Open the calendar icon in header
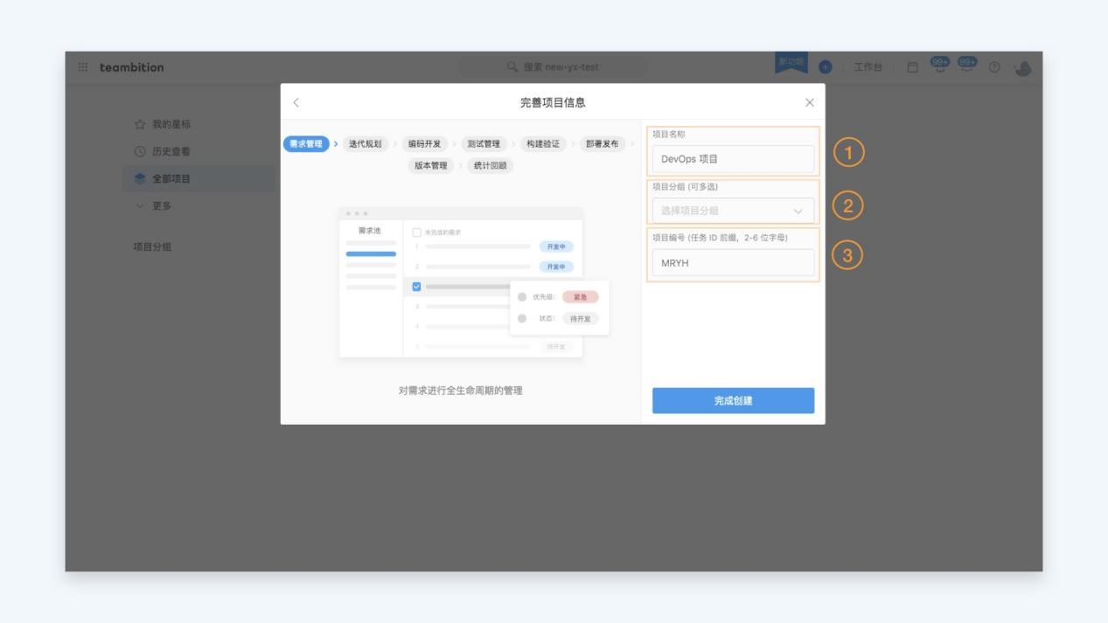The height and width of the screenshot is (623, 1108). tap(912, 67)
